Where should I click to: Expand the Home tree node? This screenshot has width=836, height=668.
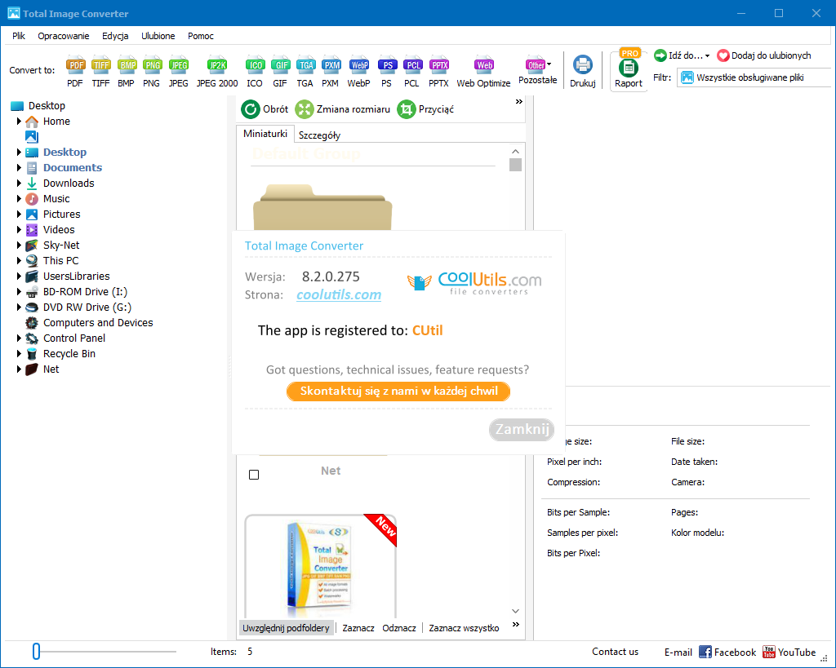coord(20,122)
